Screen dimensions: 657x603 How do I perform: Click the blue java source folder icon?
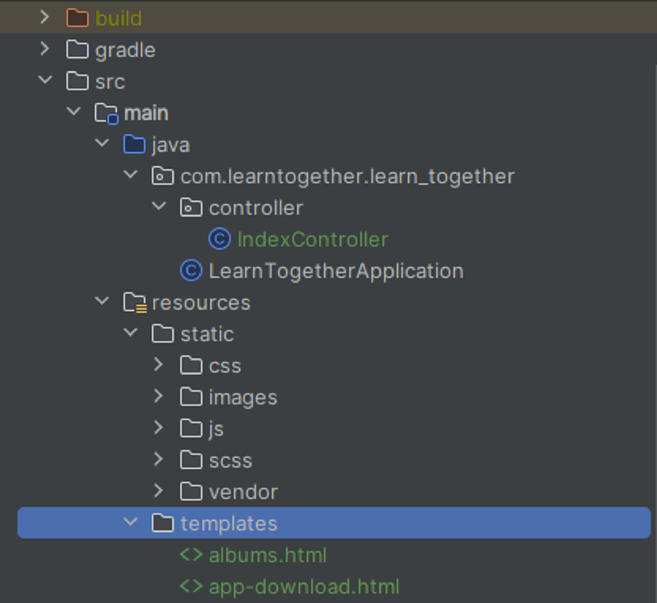click(134, 144)
